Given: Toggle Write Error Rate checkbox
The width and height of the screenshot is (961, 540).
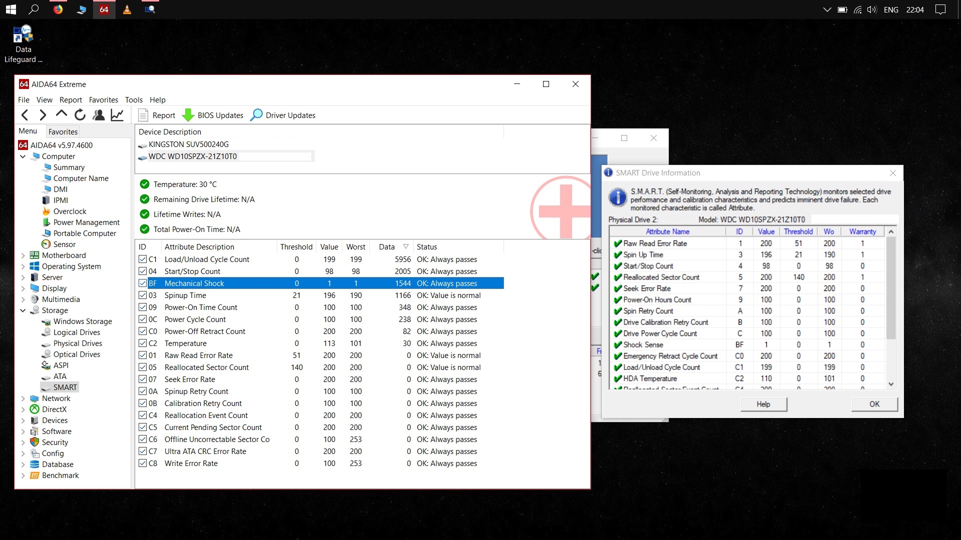Looking at the screenshot, I should click(143, 463).
